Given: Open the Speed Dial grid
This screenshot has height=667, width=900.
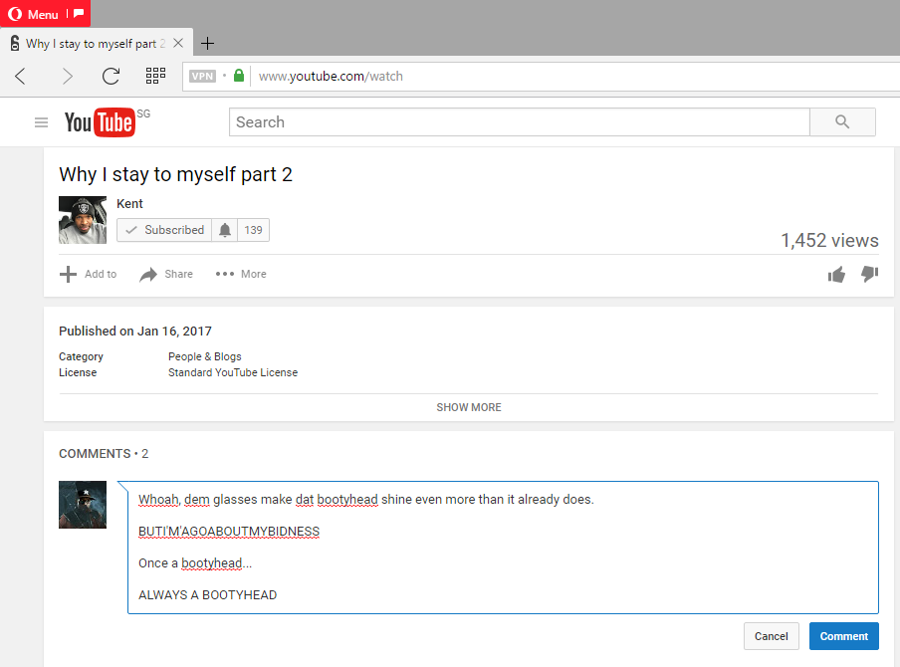Looking at the screenshot, I should pos(155,76).
